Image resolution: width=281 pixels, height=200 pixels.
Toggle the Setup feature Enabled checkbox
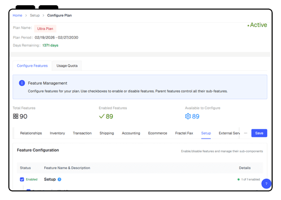pos(22,179)
